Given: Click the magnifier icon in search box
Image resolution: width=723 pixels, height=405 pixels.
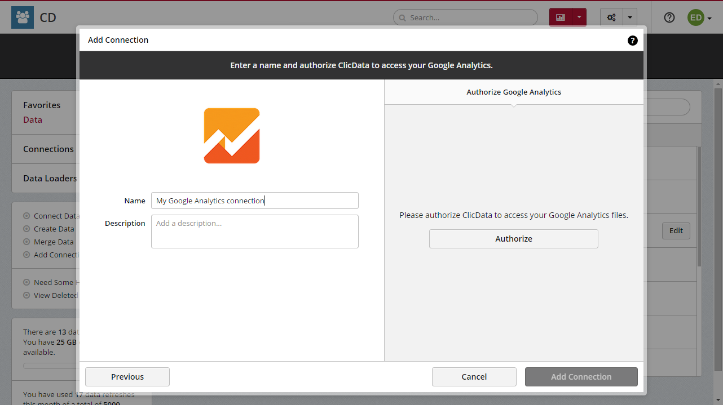Looking at the screenshot, I should [x=403, y=17].
